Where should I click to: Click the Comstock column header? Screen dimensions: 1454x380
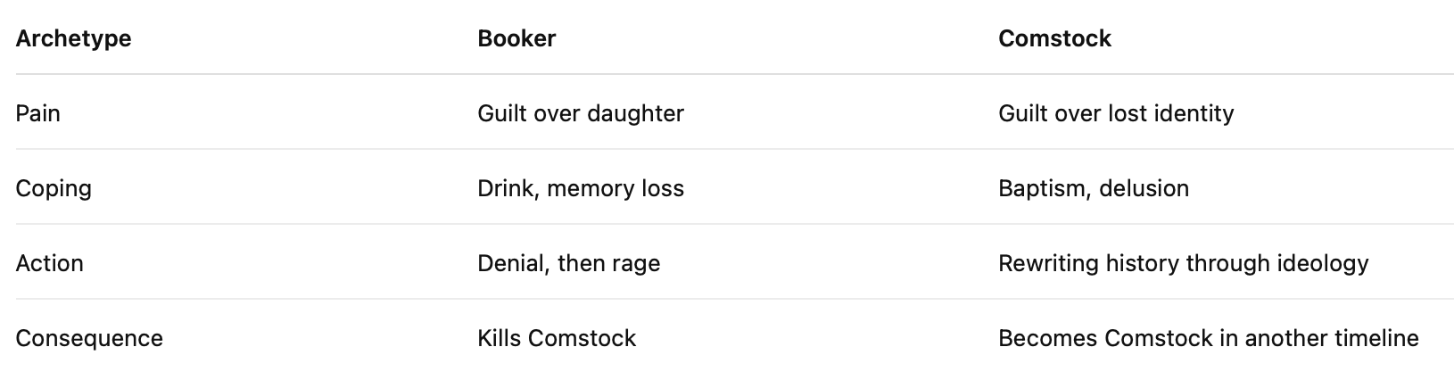point(1054,38)
